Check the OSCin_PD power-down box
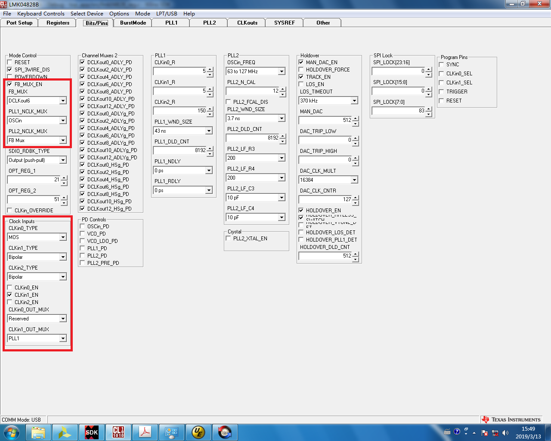Viewport: 551px width, 441px height. click(83, 226)
